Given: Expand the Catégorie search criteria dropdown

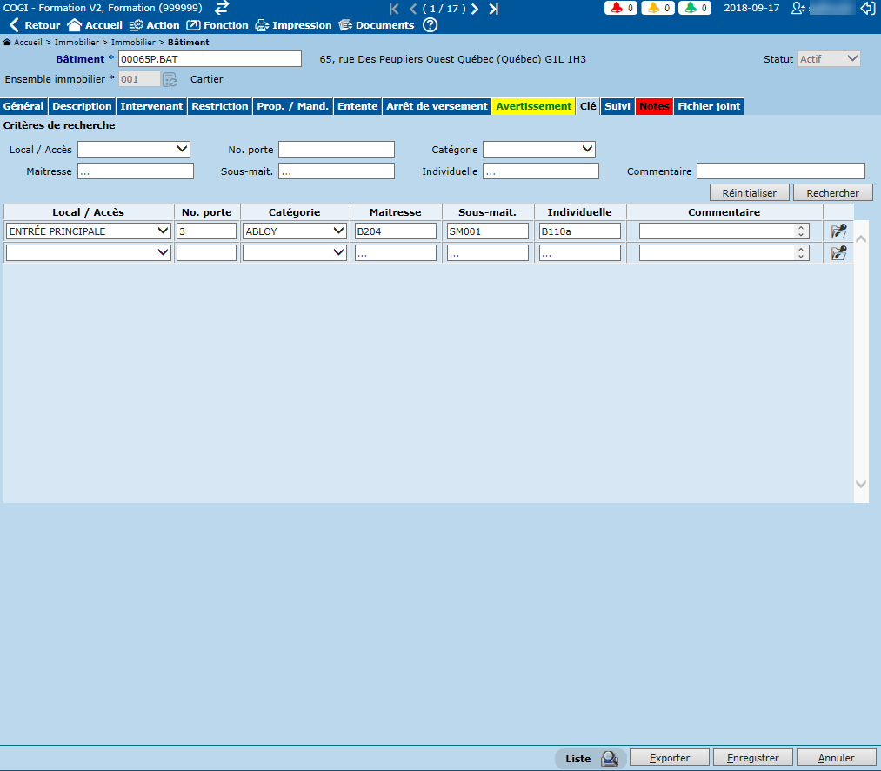Looking at the screenshot, I should tap(539, 150).
